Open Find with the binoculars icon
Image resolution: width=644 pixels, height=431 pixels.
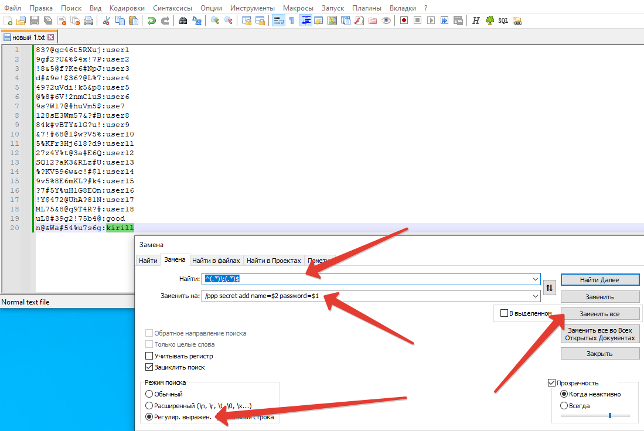[183, 20]
